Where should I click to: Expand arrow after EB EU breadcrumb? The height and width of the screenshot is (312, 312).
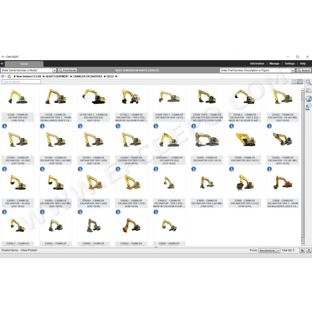(x=116, y=76)
